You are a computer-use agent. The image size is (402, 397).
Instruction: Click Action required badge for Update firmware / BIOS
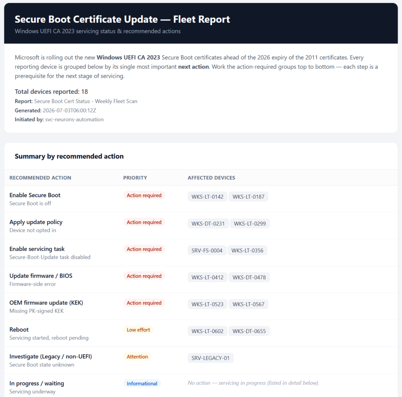click(x=144, y=276)
